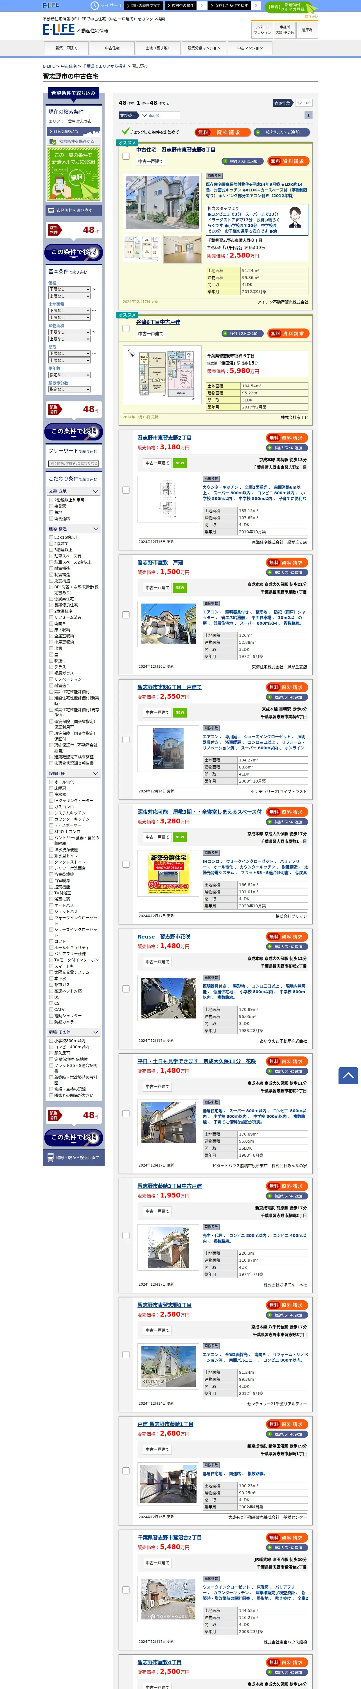Open the floor plan lower-limit dropdown
Image resolution: width=361 pixels, height=1689 pixels.
69,353
